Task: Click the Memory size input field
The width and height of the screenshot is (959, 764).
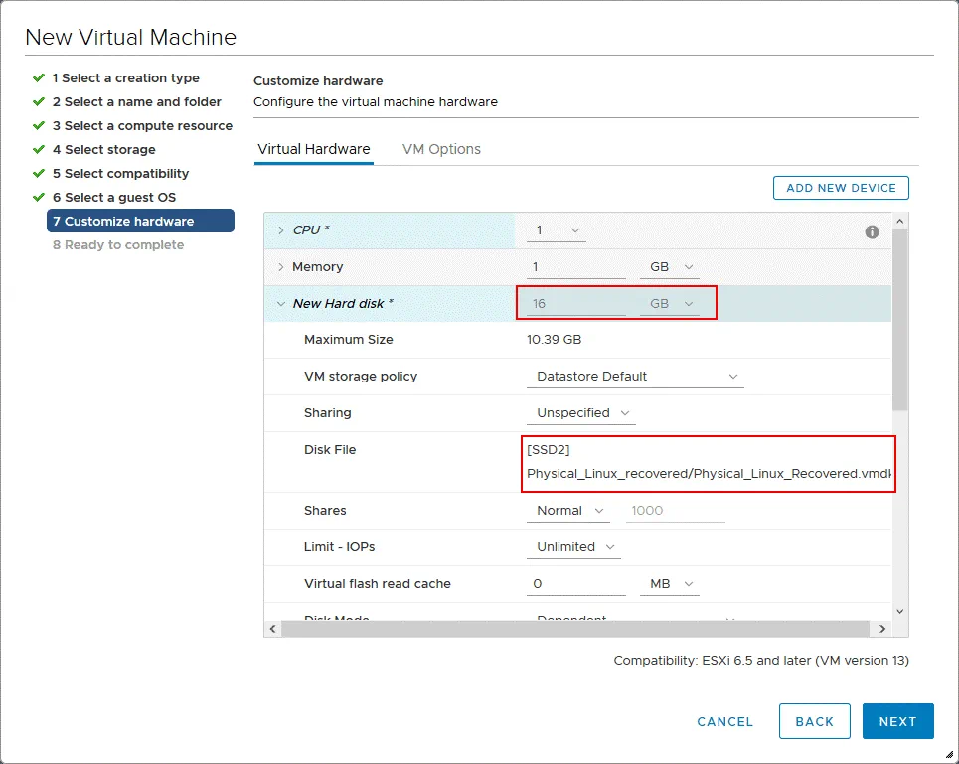Action: [x=575, y=267]
